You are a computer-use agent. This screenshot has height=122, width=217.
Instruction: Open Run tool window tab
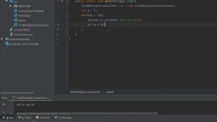point(8,118)
